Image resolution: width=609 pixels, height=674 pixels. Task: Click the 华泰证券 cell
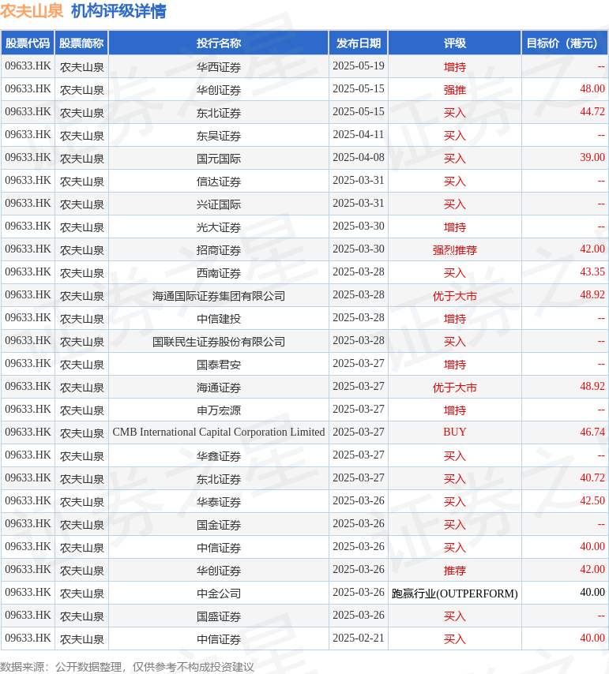[x=219, y=502]
